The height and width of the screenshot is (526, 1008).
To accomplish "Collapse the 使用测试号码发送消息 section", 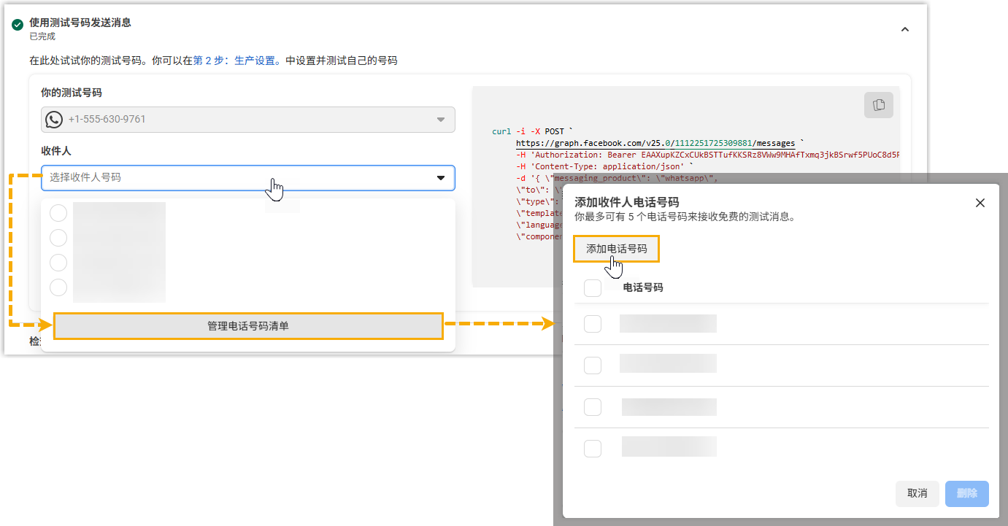I will pos(905,29).
